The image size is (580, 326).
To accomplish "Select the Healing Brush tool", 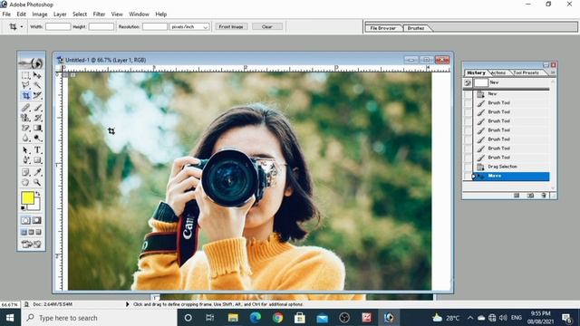I will pyautogui.click(x=25, y=108).
